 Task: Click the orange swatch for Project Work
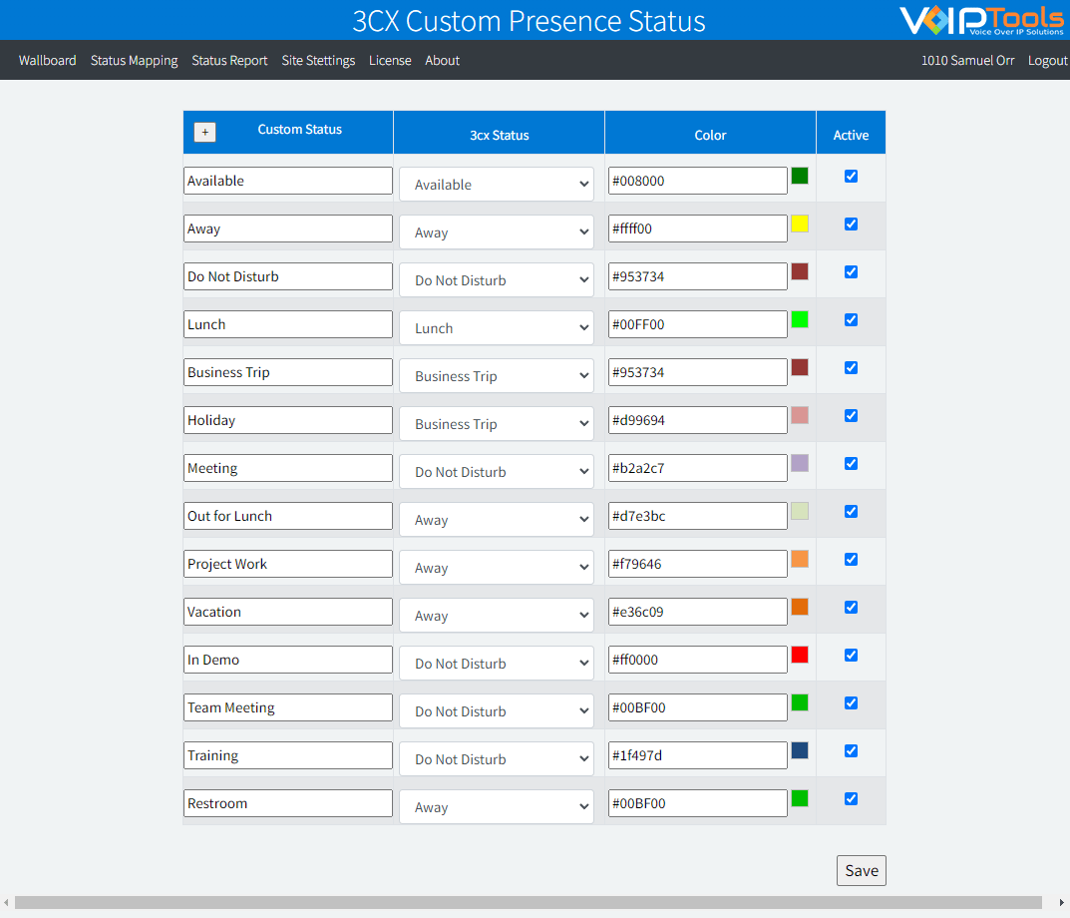click(x=799, y=559)
